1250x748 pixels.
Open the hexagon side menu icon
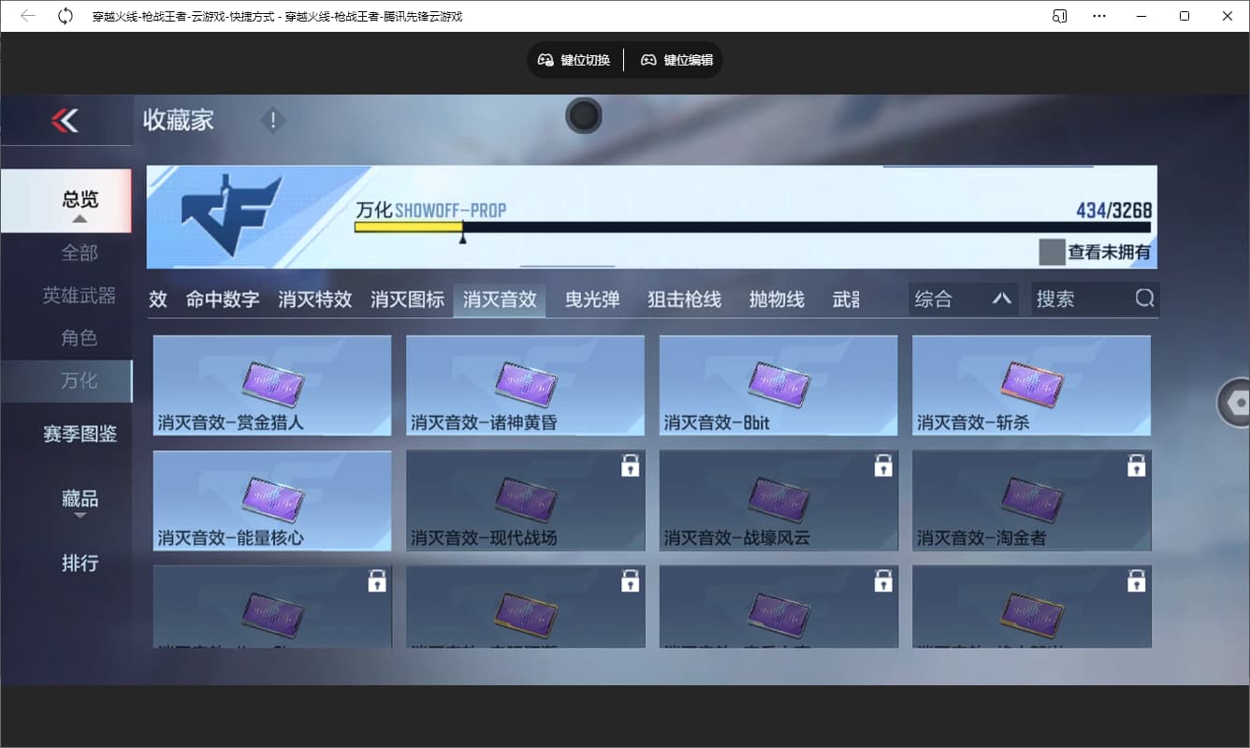(x=1237, y=403)
